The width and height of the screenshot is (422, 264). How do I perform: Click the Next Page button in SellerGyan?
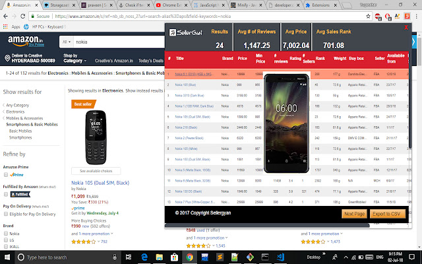(x=354, y=214)
